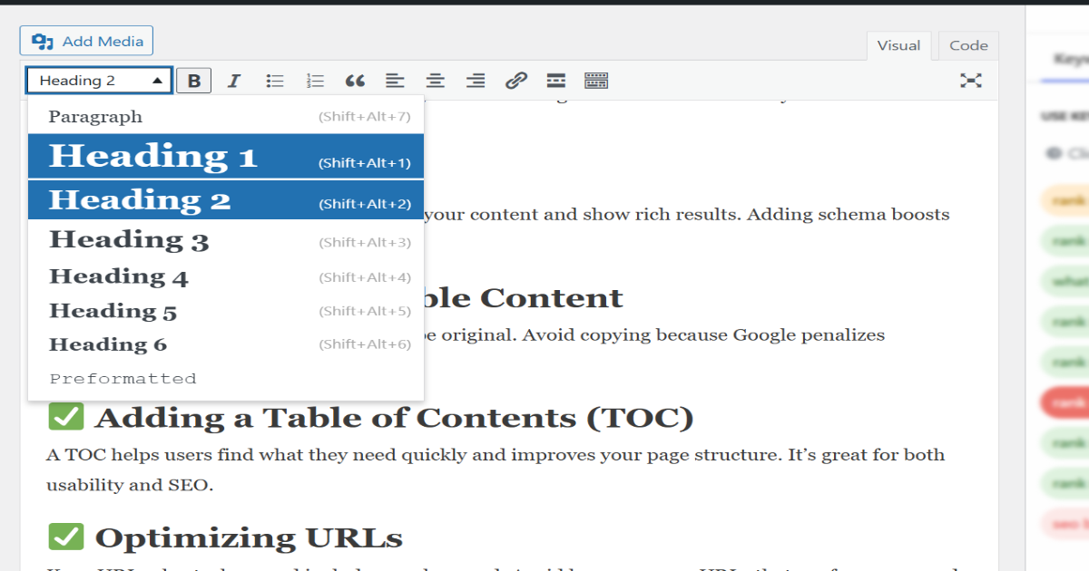Switch to the Code editor tab
The image size is (1089, 571).
click(967, 45)
